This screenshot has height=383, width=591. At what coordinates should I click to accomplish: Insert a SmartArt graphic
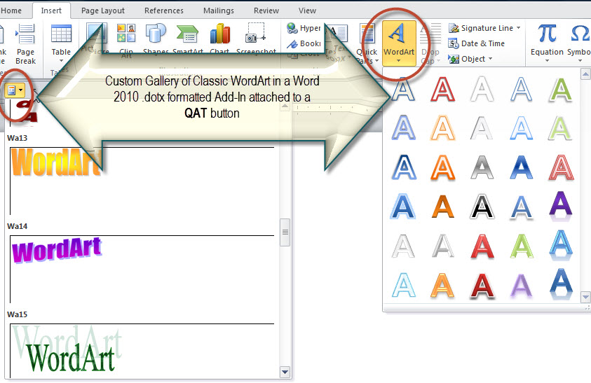click(188, 38)
